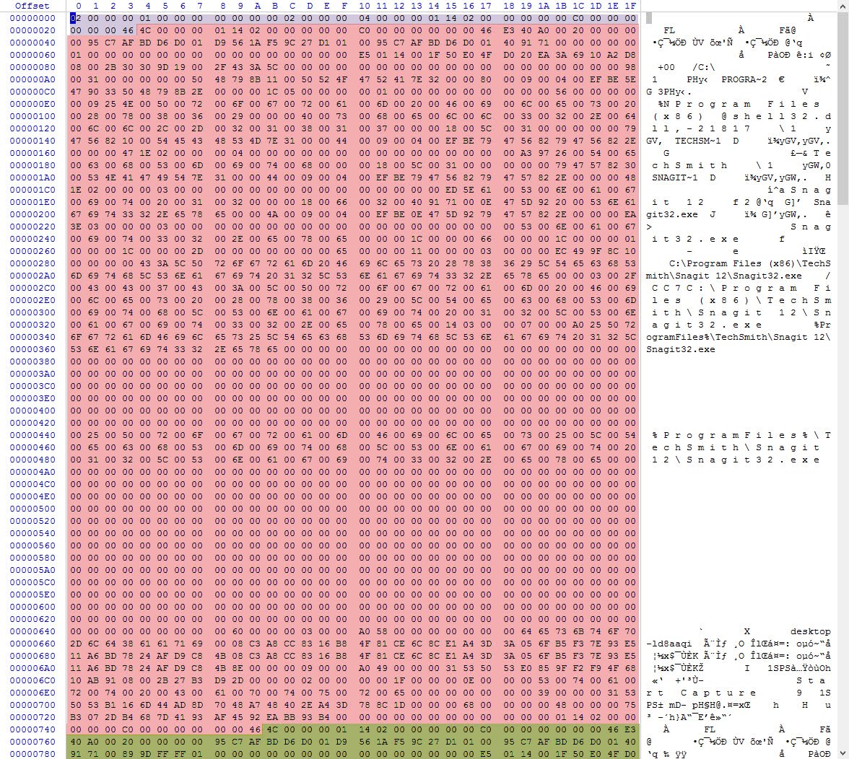This screenshot has height=759, width=849.
Task: Click decoded text '/C:\' in row 00000080
Action: click(704, 68)
